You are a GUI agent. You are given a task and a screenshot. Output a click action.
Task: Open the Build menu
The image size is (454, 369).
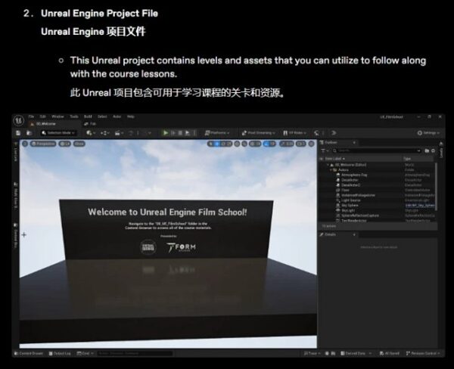pyautogui.click(x=88, y=116)
